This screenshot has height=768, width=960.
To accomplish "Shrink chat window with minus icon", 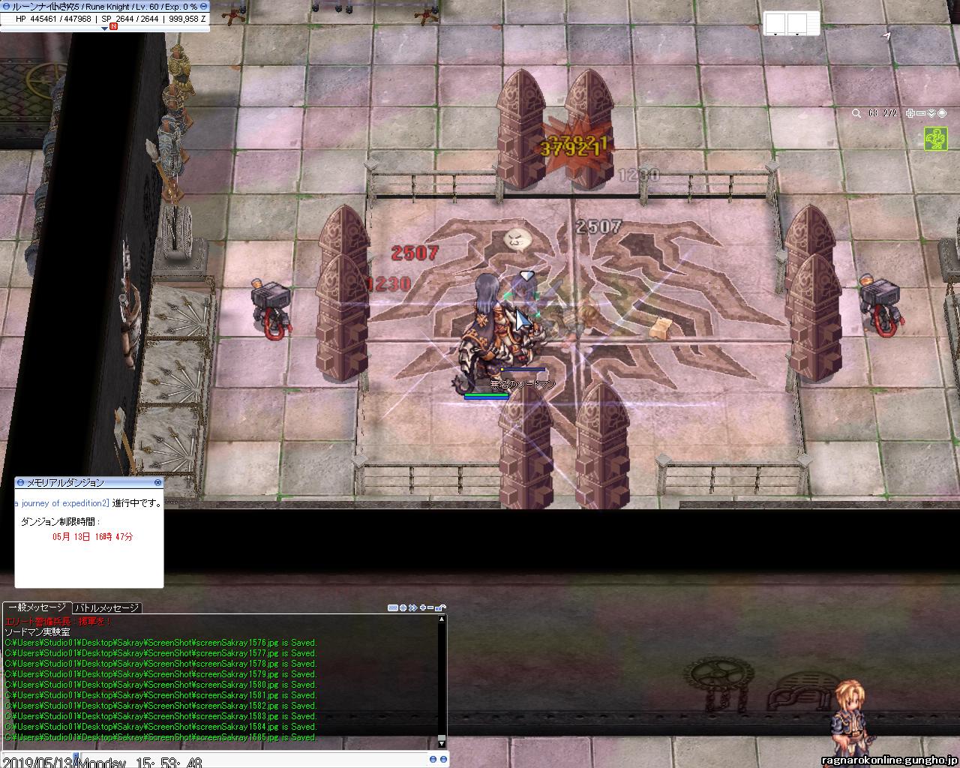I will click(x=430, y=607).
